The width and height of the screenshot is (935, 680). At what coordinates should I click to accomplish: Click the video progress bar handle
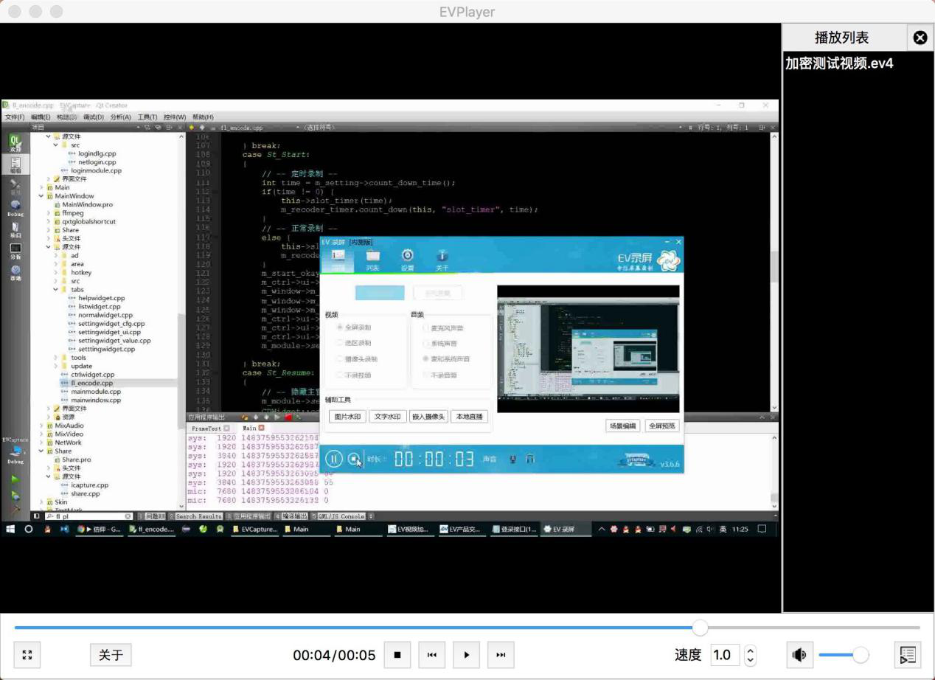click(700, 628)
